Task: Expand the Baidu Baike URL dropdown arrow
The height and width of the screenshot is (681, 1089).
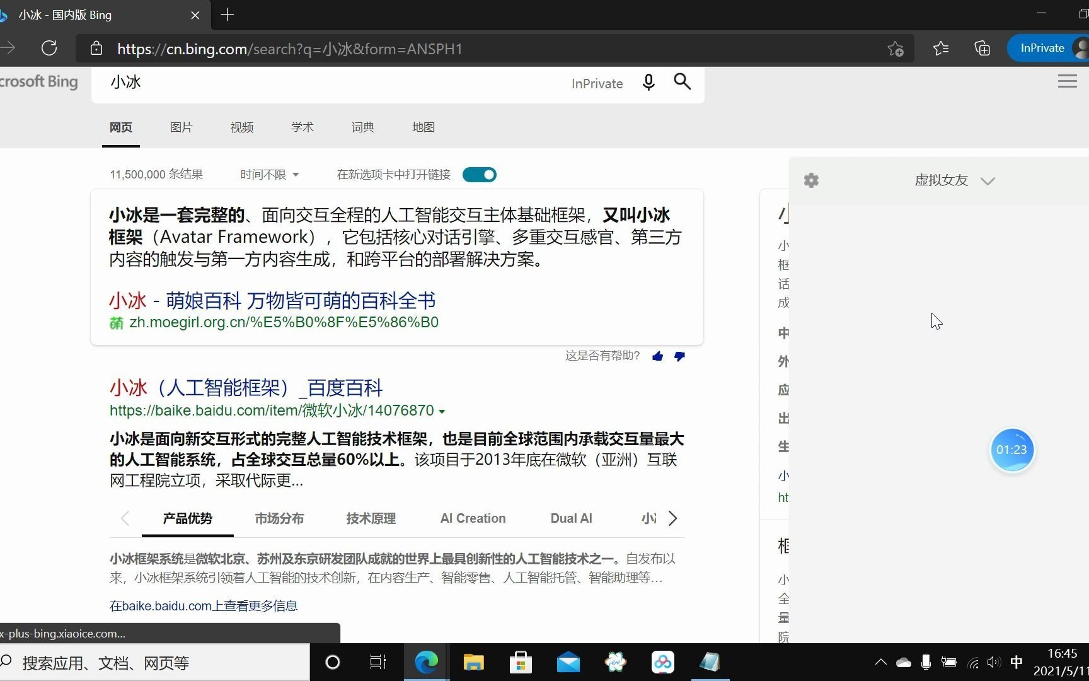Action: point(442,411)
